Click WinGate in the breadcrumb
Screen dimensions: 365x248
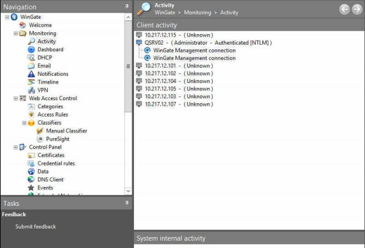click(x=165, y=13)
